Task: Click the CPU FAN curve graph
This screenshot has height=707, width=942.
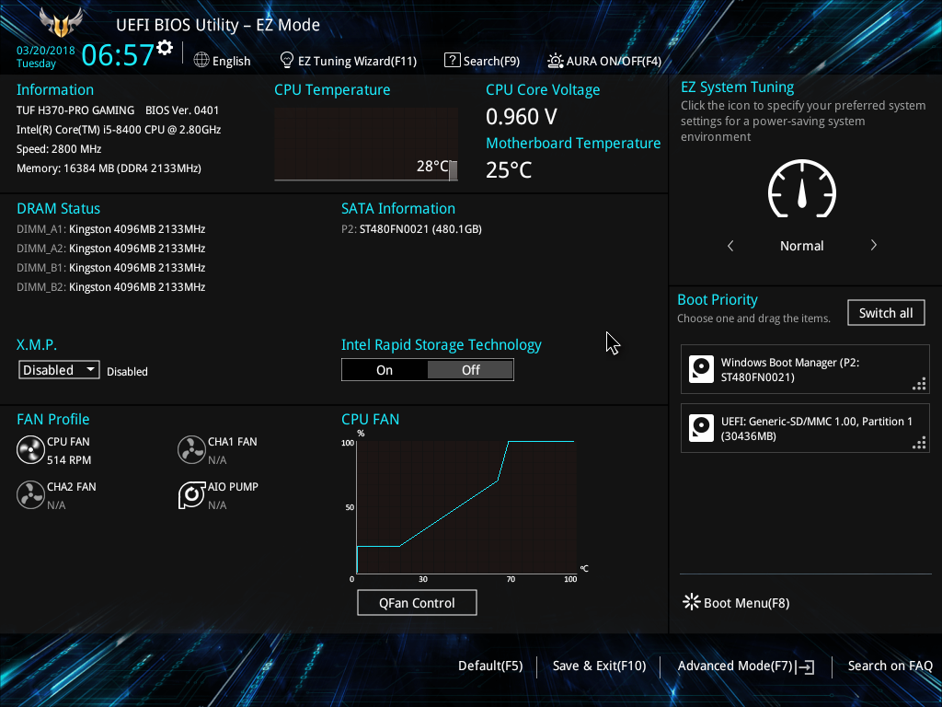Action: coord(466,506)
